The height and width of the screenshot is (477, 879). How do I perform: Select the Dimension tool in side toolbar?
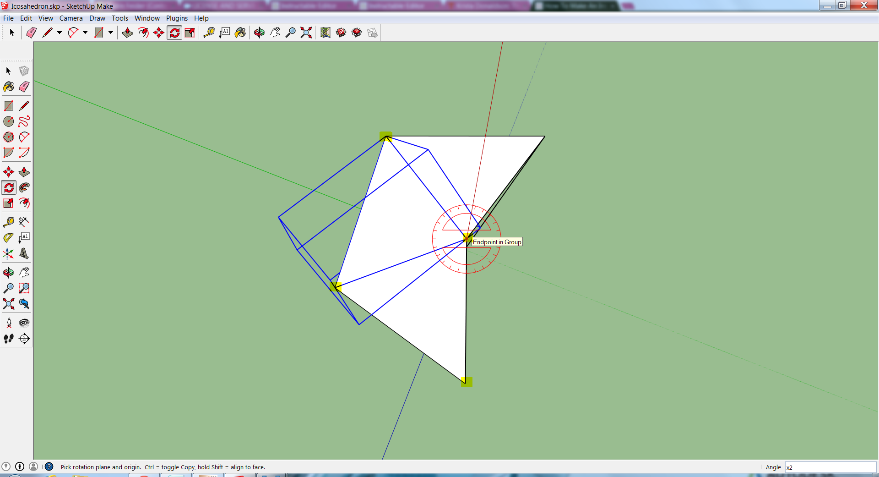24,222
